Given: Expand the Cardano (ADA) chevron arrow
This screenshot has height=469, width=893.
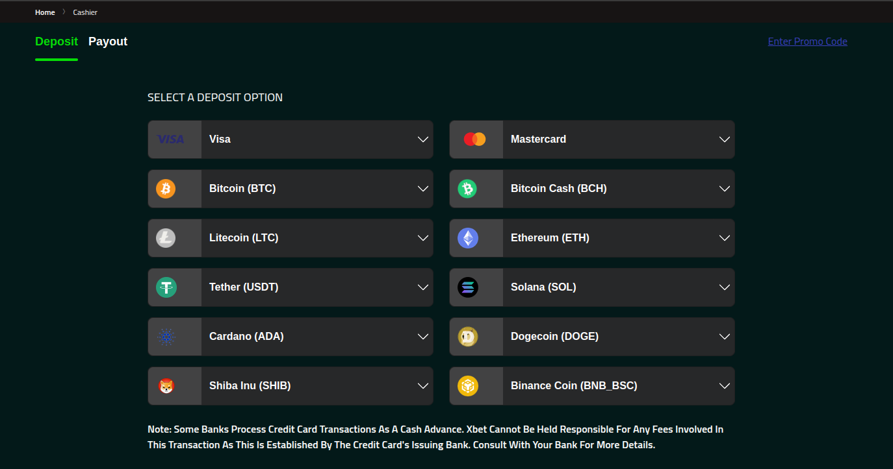Looking at the screenshot, I should point(423,337).
